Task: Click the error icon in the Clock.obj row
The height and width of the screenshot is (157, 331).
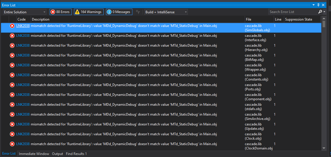Action: point(12,134)
